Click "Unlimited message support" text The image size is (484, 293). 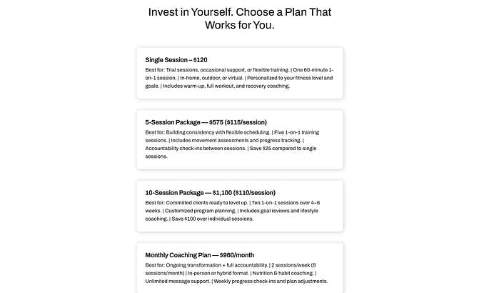[181, 281]
